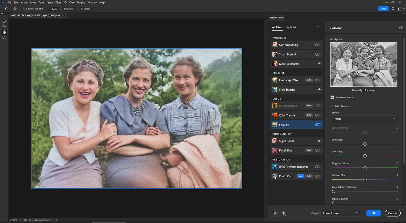
Task: Open the search icon in top bar
Action: tap(393, 9)
